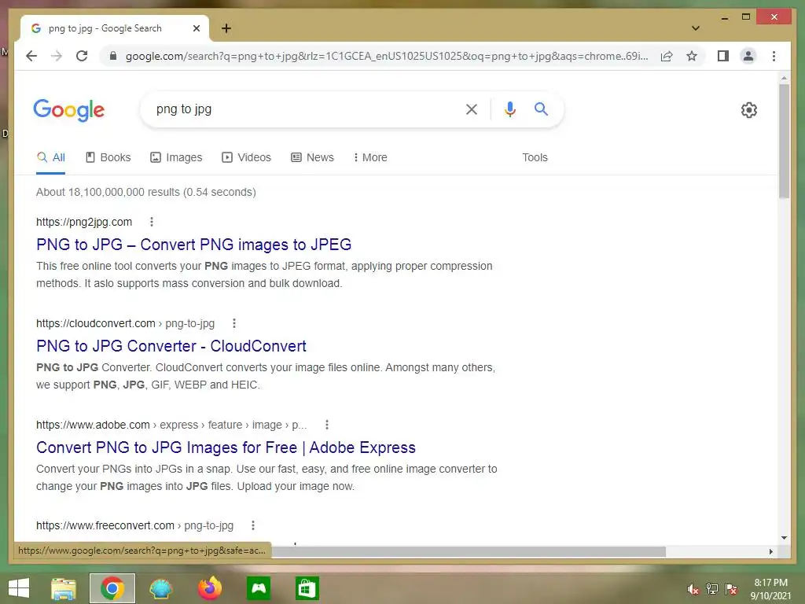Open the Windows Start menu
This screenshot has height=604, width=805.
(19, 588)
